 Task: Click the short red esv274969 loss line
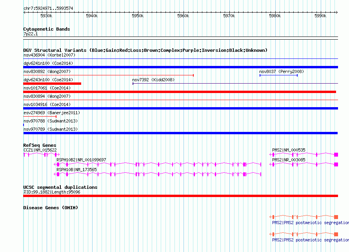(x=40, y=117)
